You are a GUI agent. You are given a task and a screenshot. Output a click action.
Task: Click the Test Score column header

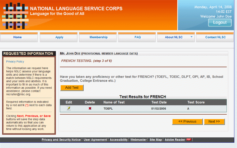pos(196,102)
